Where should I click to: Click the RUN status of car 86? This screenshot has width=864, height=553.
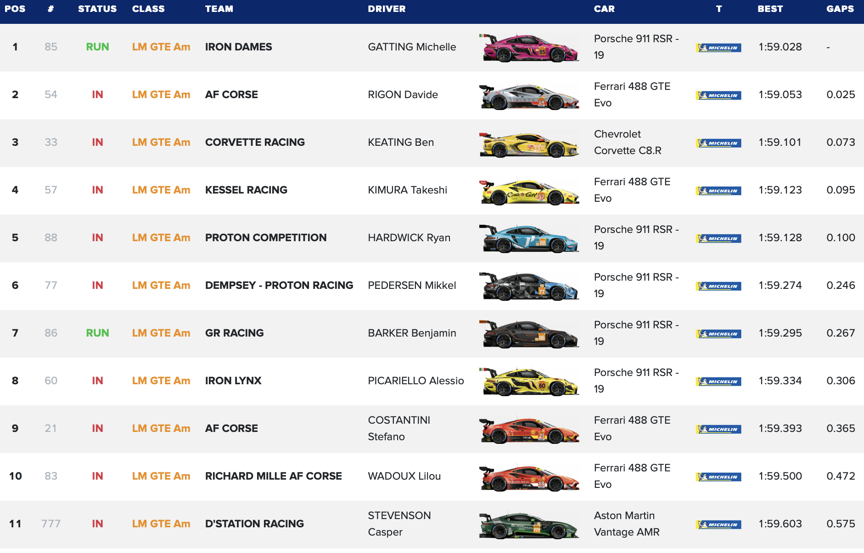(x=97, y=333)
